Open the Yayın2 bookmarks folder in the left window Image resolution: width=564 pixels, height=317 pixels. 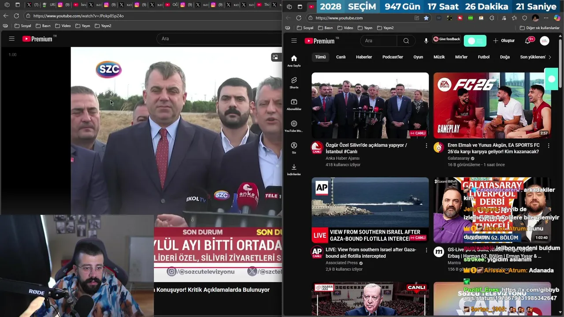click(x=103, y=26)
